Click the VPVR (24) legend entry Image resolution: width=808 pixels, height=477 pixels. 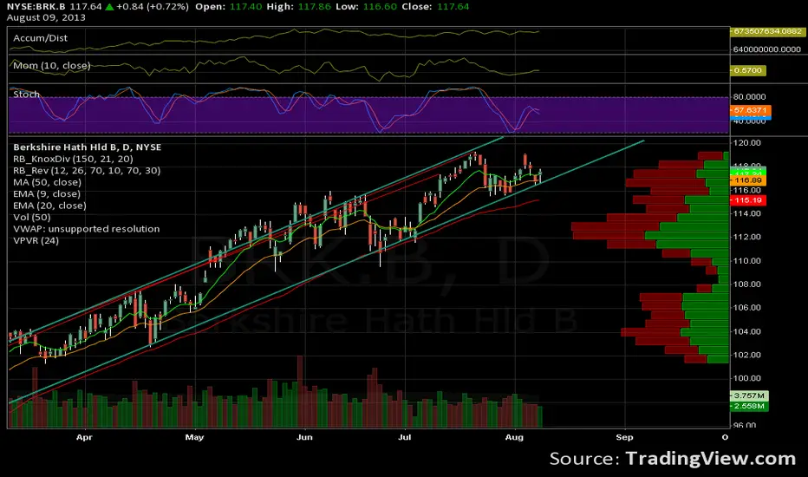click(x=36, y=241)
